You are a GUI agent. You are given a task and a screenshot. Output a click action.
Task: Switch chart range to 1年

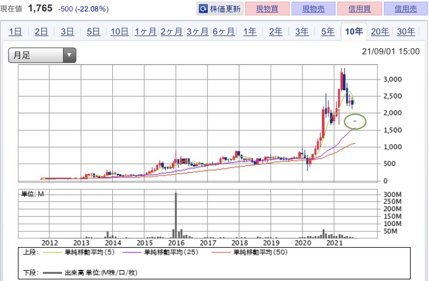coord(250,31)
